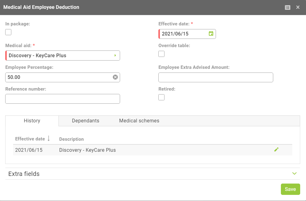
Task: Tick the Override table checkbox
Action: tap(161, 54)
